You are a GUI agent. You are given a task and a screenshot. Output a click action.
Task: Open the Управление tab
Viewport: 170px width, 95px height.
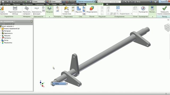[x=40, y=4]
